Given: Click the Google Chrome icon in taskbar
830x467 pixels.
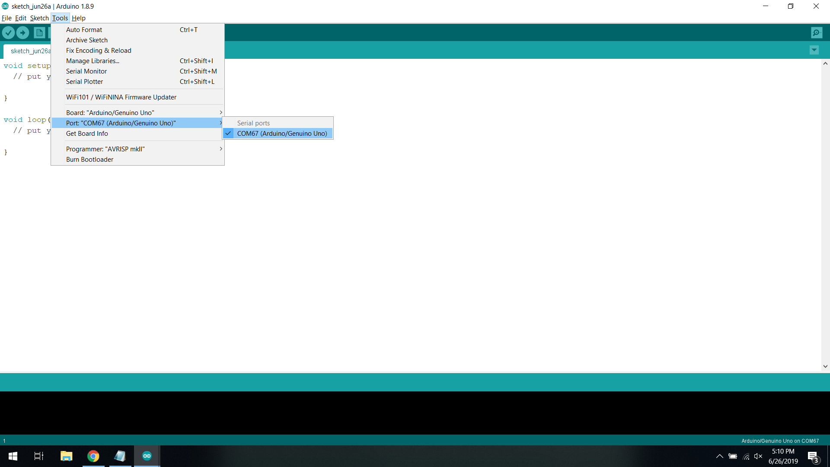Looking at the screenshot, I should [93, 456].
